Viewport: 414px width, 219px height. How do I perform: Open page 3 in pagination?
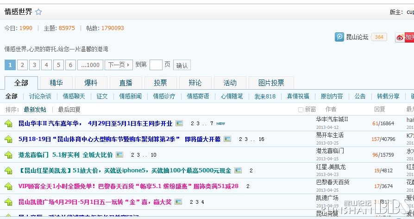tap(34, 65)
